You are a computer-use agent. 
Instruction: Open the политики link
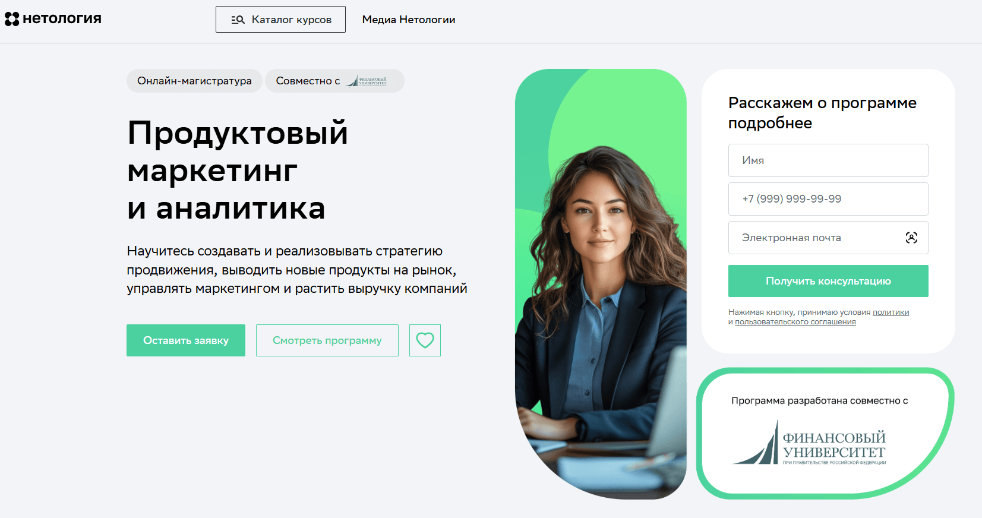tap(891, 312)
